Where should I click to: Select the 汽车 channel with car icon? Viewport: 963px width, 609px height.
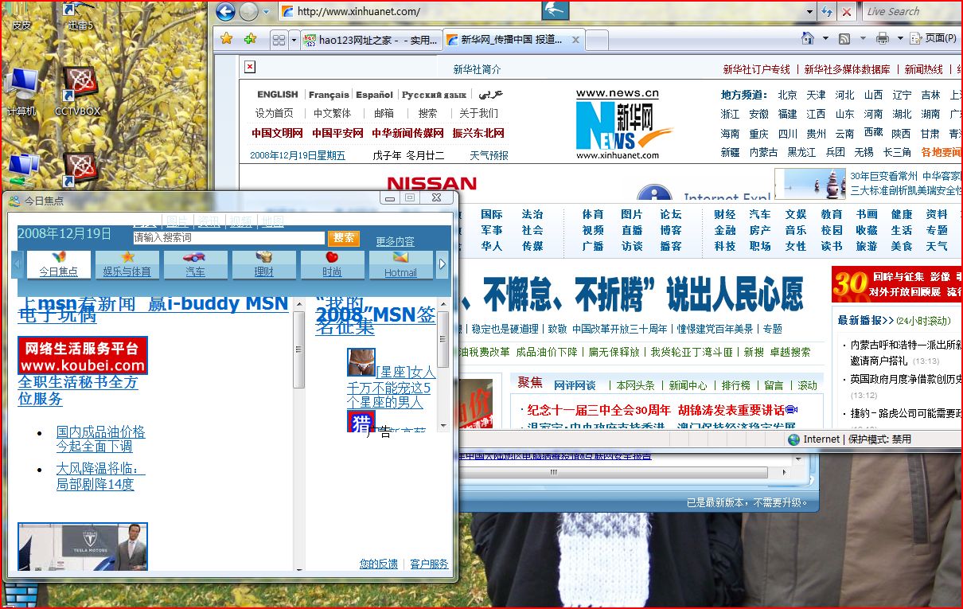tap(195, 264)
